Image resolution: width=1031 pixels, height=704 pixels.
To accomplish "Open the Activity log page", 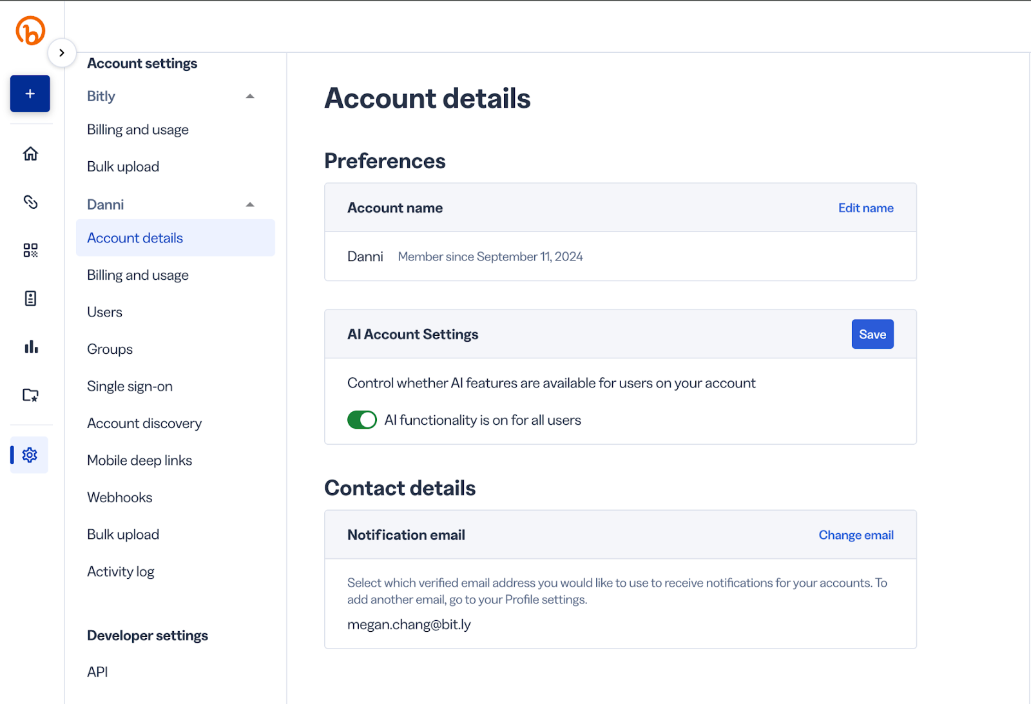I will tap(121, 572).
